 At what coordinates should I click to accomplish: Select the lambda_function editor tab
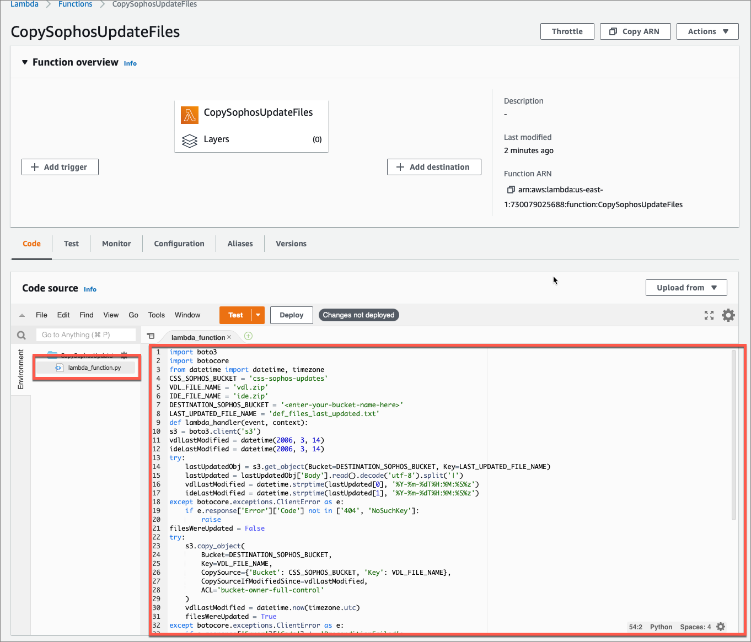click(x=198, y=337)
